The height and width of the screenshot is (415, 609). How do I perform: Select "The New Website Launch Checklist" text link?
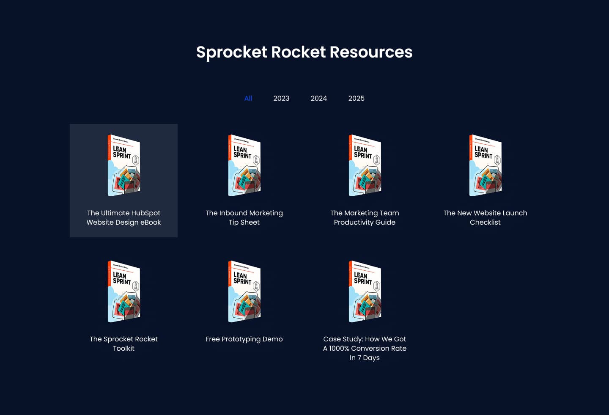[x=485, y=217]
